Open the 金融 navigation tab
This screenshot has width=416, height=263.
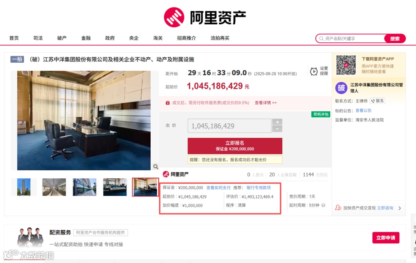coord(86,38)
